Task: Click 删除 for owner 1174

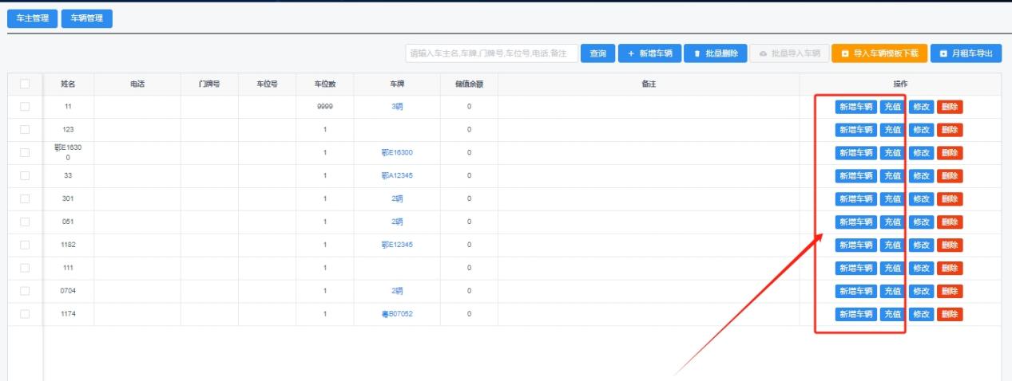Action: tap(950, 315)
